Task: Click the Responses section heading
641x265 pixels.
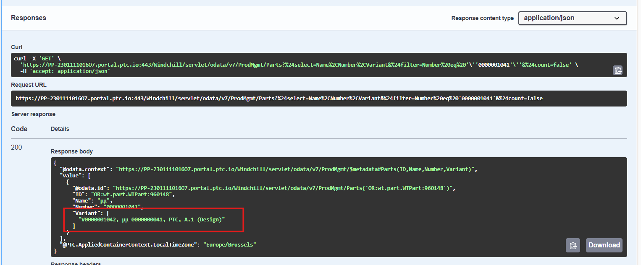Action: click(x=28, y=18)
